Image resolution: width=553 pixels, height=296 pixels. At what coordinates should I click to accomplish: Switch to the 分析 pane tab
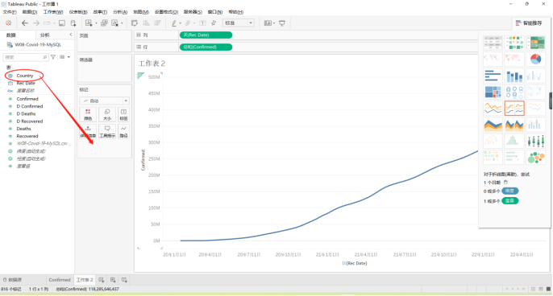pos(45,35)
